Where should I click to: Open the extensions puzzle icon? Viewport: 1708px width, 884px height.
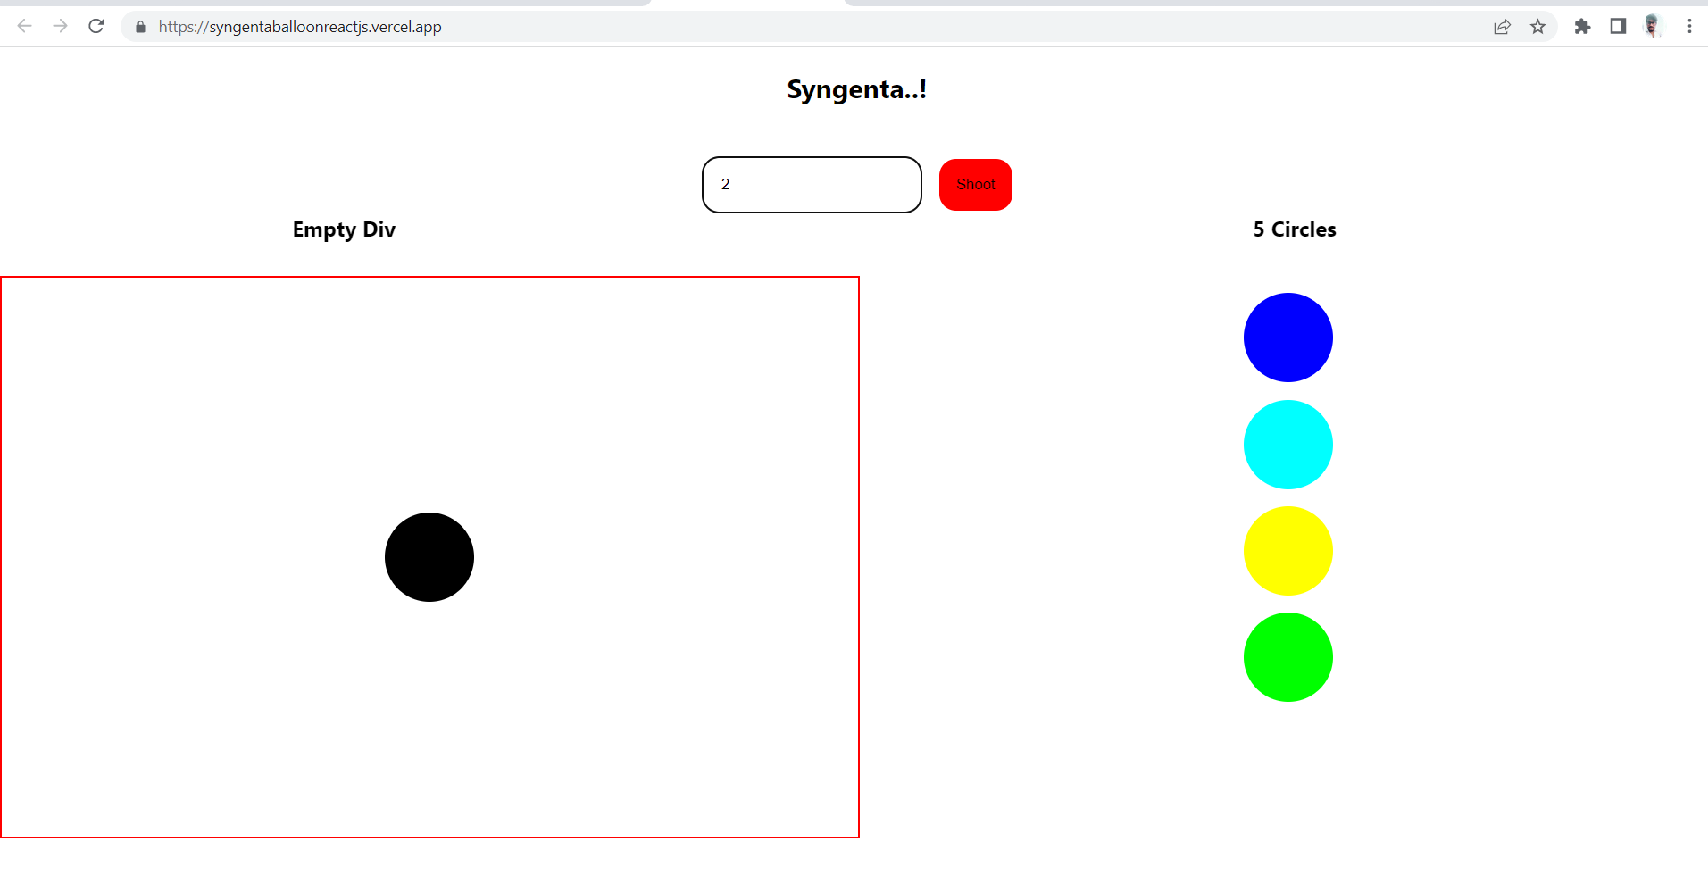coord(1582,27)
